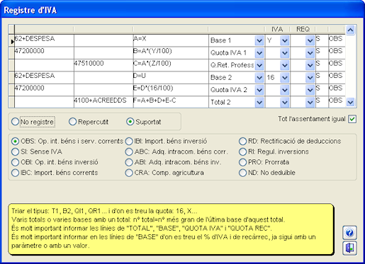Image resolution: width=365 pixels, height=264 pixels.
Task: Select the row marker of the Base 1 row
Action: click(11, 40)
